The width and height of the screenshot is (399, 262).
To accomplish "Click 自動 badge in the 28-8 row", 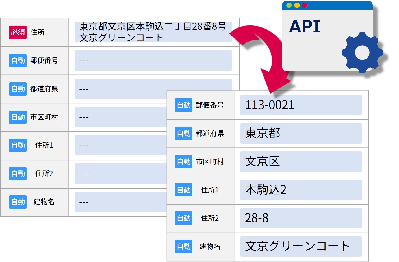I will tap(183, 218).
